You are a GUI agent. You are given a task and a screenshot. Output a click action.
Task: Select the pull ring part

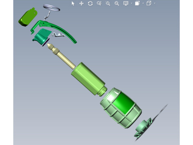[51, 8]
